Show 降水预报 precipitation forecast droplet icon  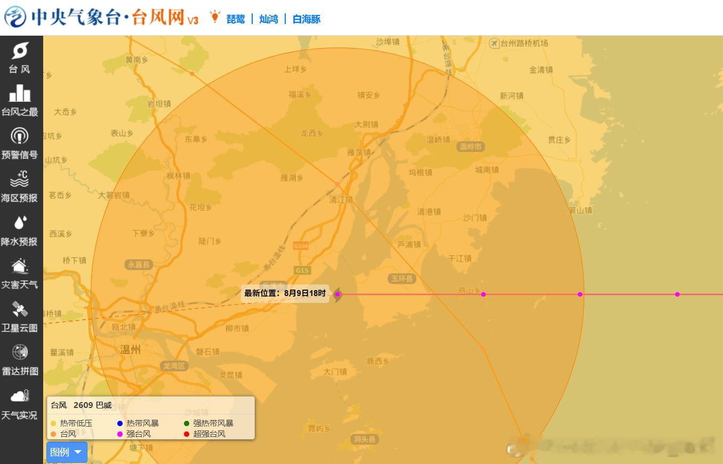pos(20,222)
